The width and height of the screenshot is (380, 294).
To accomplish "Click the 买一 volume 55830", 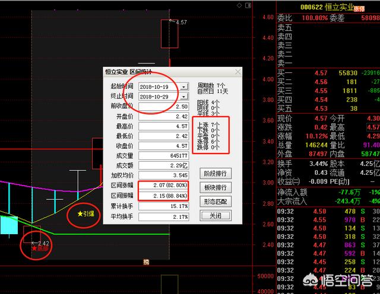I will point(348,73).
